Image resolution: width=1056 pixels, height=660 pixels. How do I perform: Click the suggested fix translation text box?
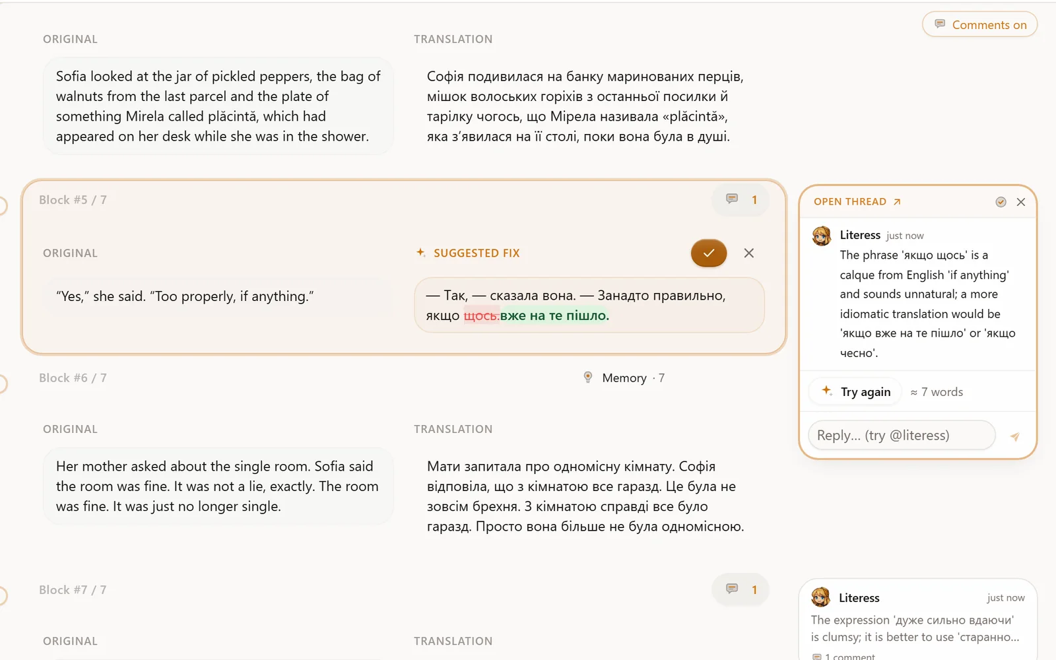589,306
